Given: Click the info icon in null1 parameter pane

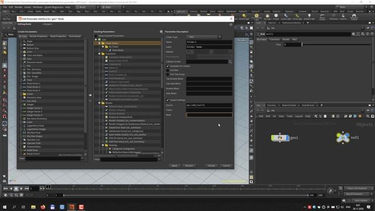Looking at the screenshot, I should [x=367, y=34].
